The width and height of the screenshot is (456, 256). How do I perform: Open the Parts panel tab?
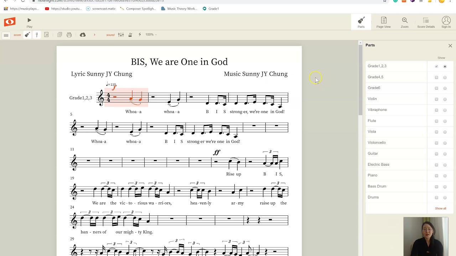point(361,22)
